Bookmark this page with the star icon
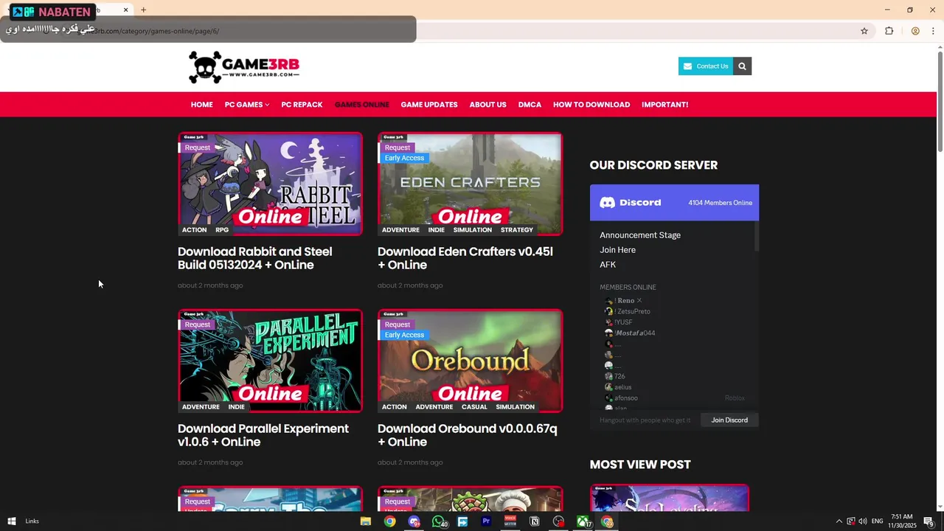This screenshot has width=944, height=531. coord(864,31)
